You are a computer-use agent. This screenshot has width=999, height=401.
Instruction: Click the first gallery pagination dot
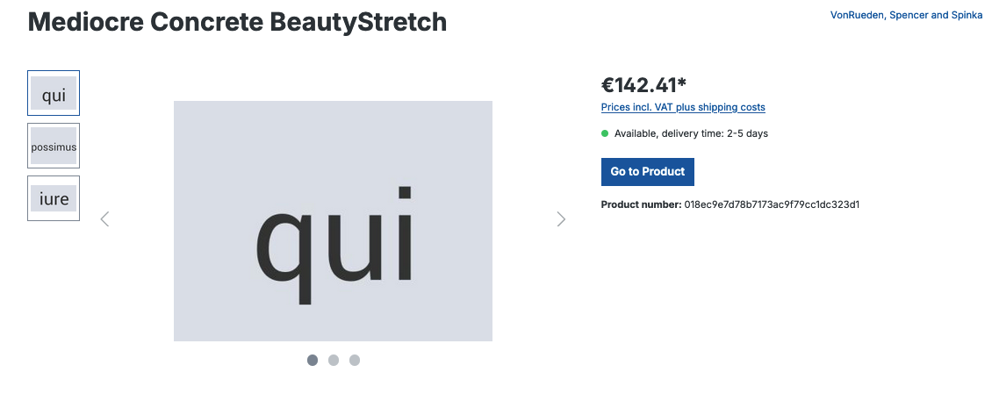[x=313, y=361]
